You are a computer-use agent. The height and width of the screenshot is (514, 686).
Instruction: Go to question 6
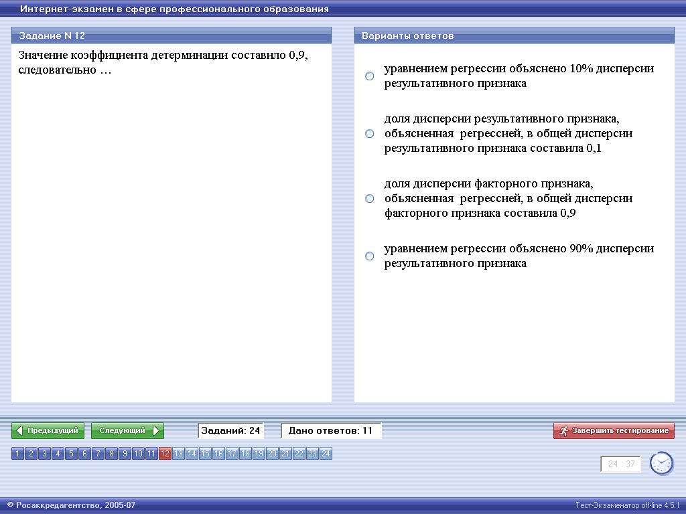(x=84, y=454)
